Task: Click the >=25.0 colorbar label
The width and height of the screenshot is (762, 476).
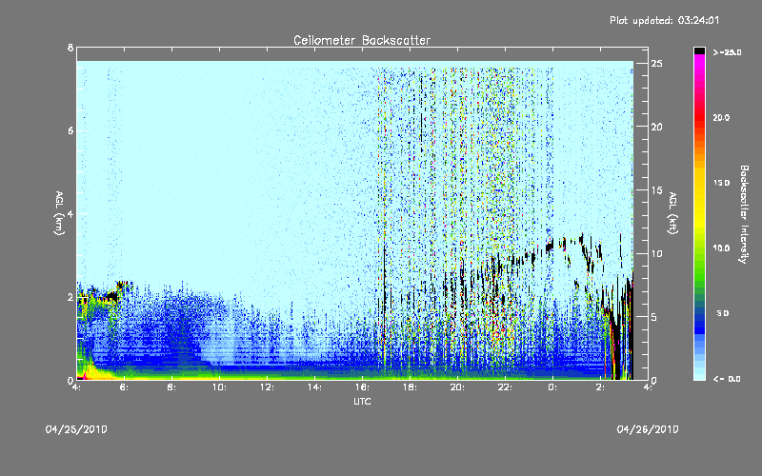Action: click(727, 52)
